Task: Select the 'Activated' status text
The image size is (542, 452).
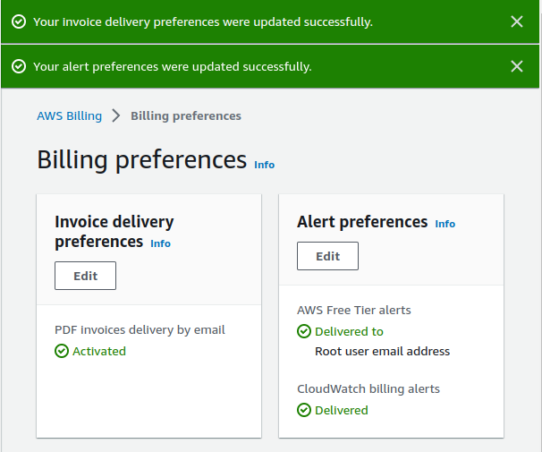Action: (99, 351)
